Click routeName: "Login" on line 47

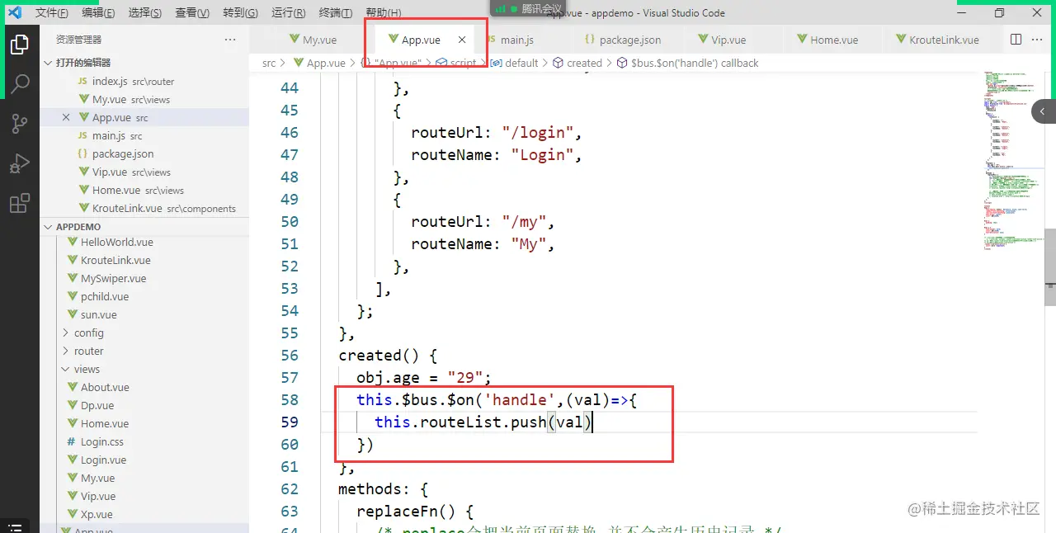(x=497, y=154)
